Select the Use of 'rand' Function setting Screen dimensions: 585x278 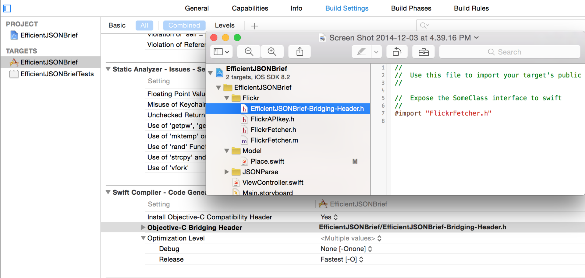176,147
